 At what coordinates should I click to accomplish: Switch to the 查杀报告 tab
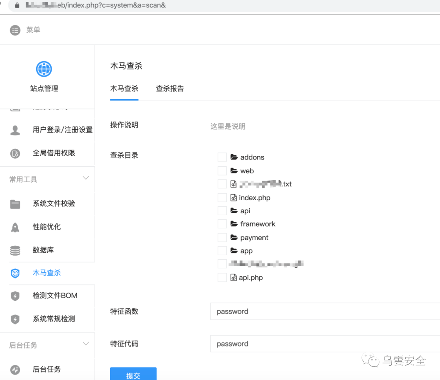[170, 88]
